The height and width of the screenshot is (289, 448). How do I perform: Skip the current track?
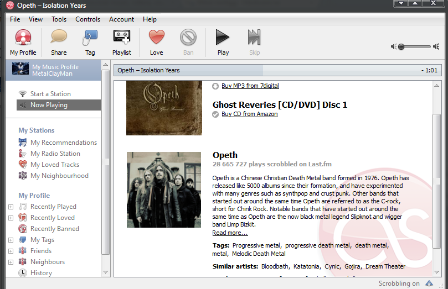point(254,42)
